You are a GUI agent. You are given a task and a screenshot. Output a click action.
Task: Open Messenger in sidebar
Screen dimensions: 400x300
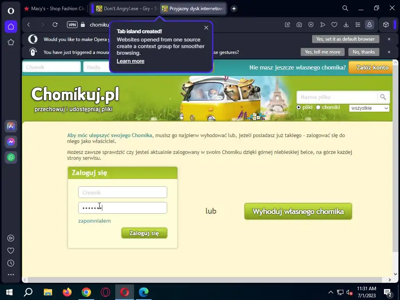pos(11,142)
